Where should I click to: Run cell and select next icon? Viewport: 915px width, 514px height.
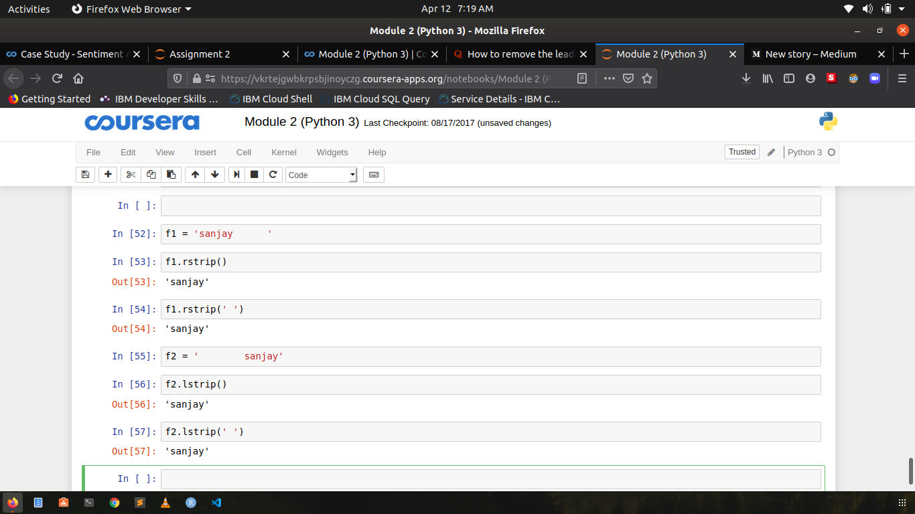click(236, 175)
